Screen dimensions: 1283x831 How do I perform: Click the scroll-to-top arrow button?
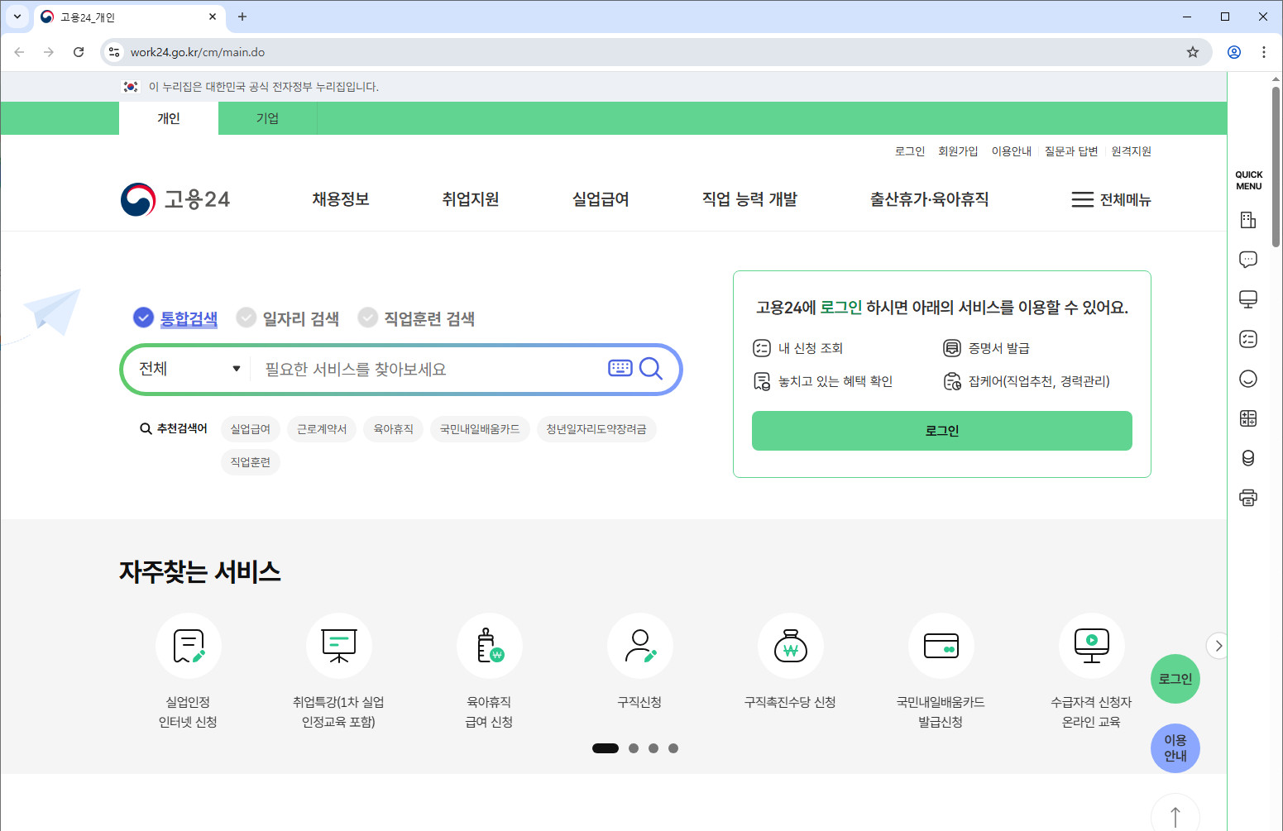[1175, 814]
